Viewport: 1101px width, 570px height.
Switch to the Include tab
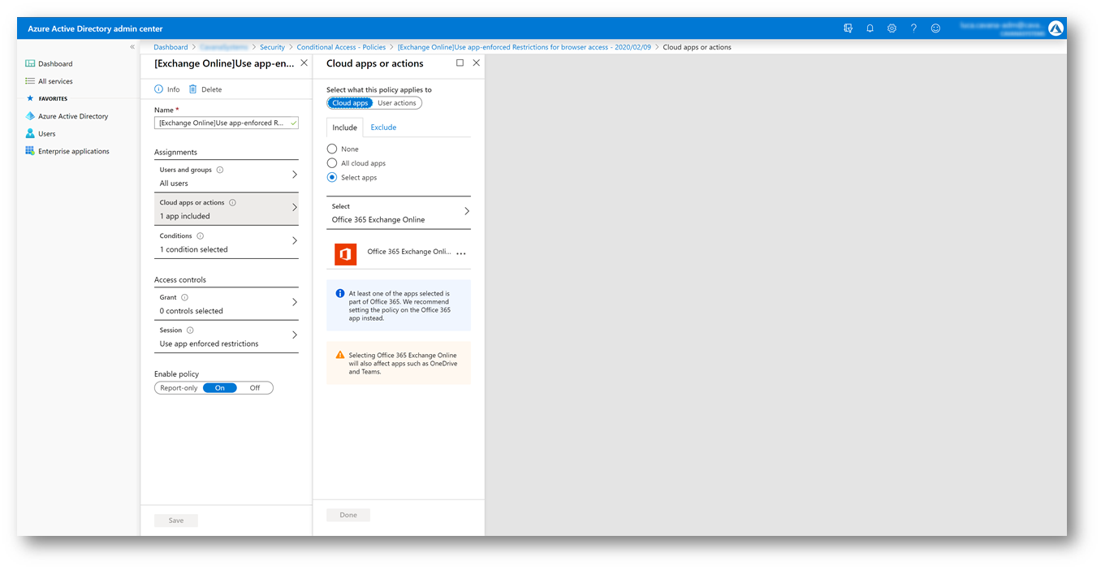(345, 127)
